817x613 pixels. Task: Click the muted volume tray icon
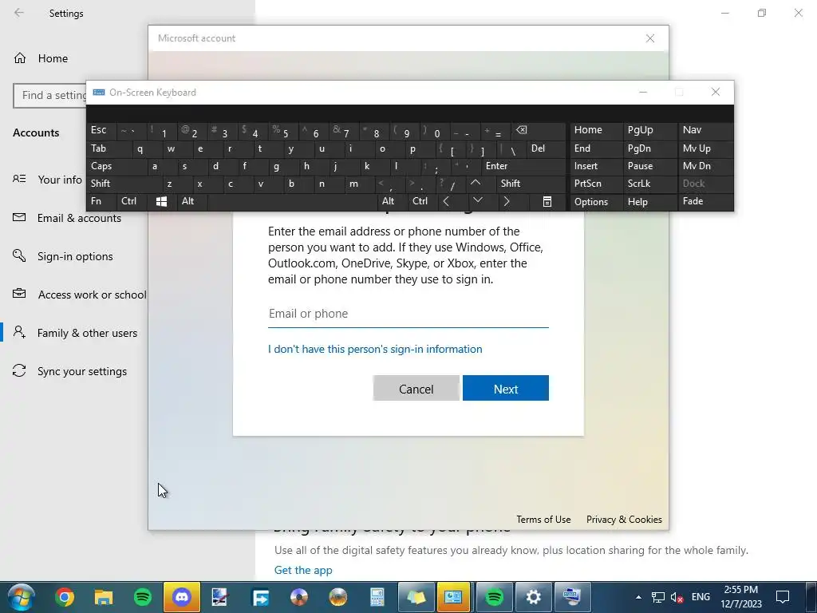pos(677,597)
